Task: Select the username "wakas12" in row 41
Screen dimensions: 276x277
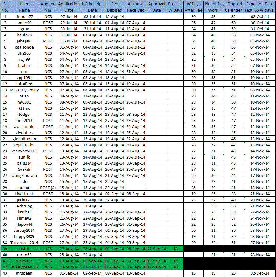Action: (x=24, y=261)
